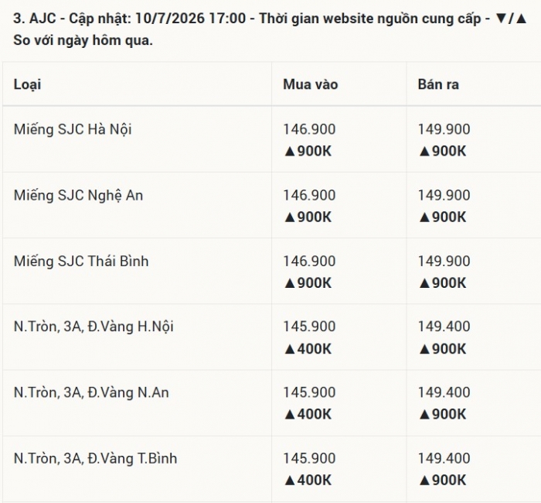
Task: Click 146.900 buy price for SJC Hà Nội
Action: [x=309, y=129]
